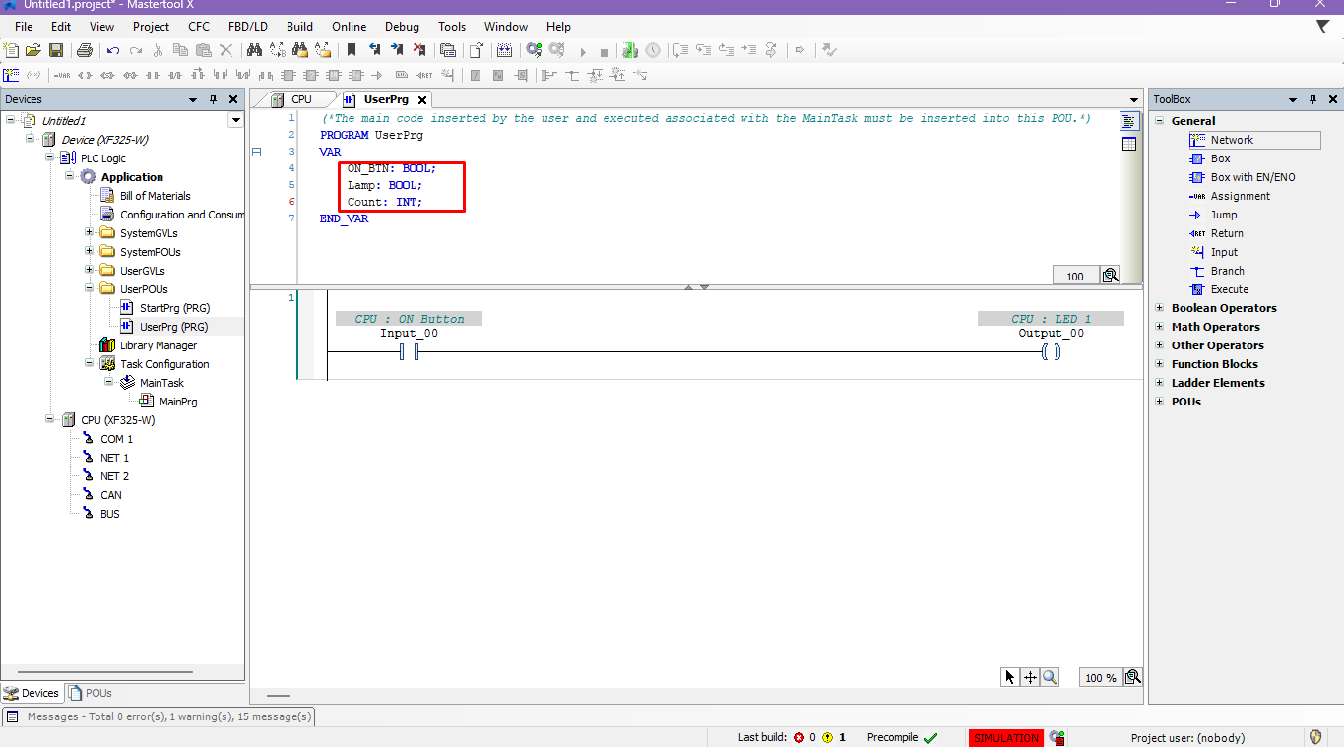
Task: Click the Print icon in the toolbar
Action: click(x=85, y=50)
